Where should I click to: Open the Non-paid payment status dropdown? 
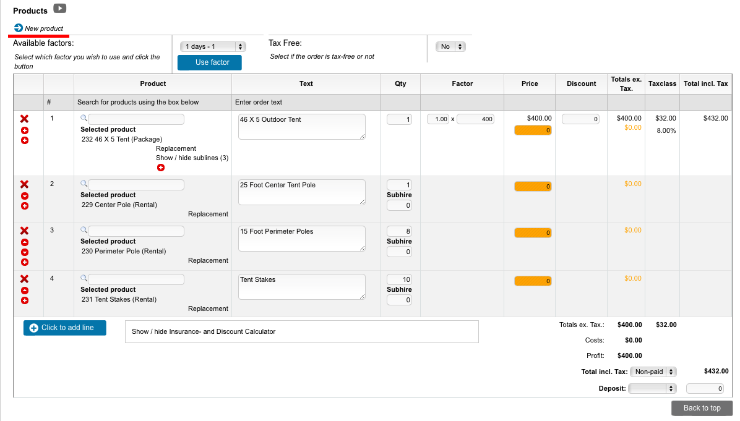coord(653,372)
